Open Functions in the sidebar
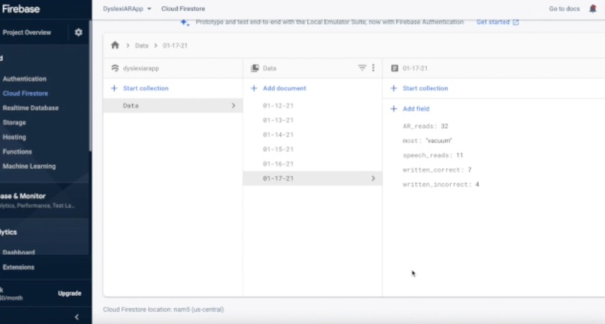Viewport: 605px width, 324px height. point(17,151)
